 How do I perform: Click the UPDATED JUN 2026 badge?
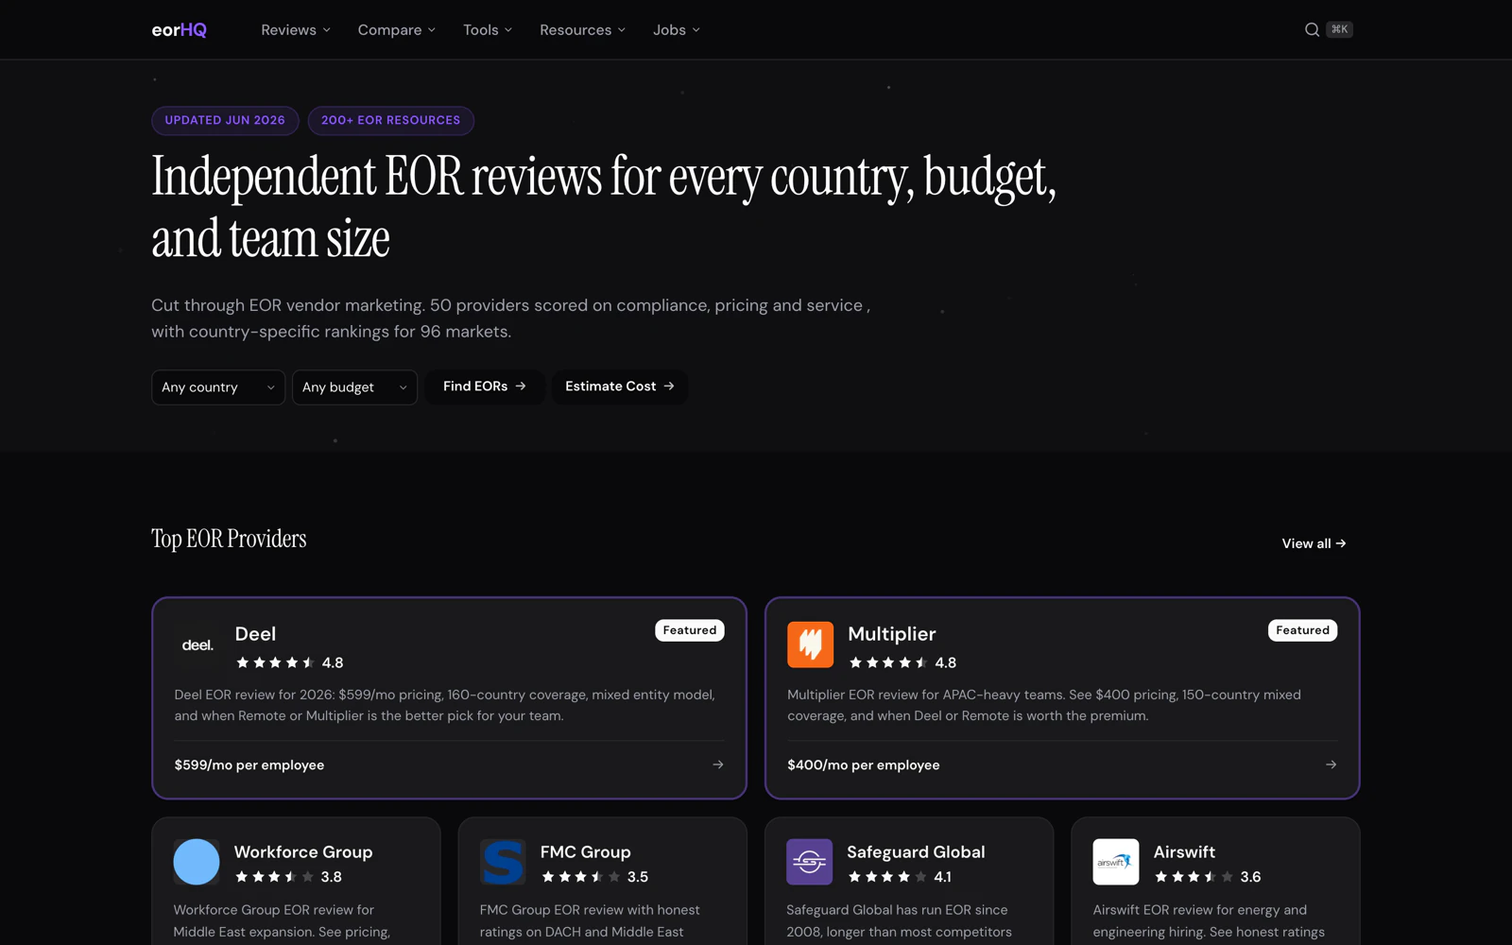[x=225, y=120]
